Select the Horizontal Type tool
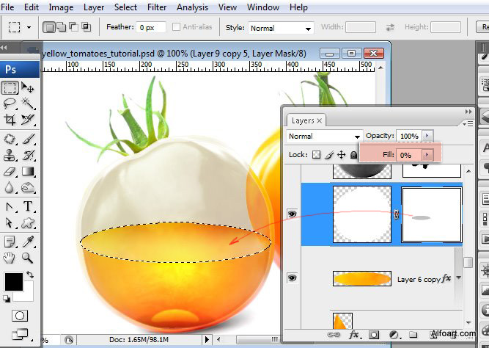 29,206
